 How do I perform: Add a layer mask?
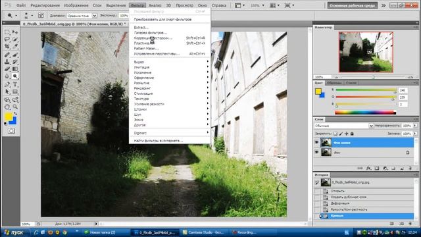pyautogui.click(x=377, y=169)
